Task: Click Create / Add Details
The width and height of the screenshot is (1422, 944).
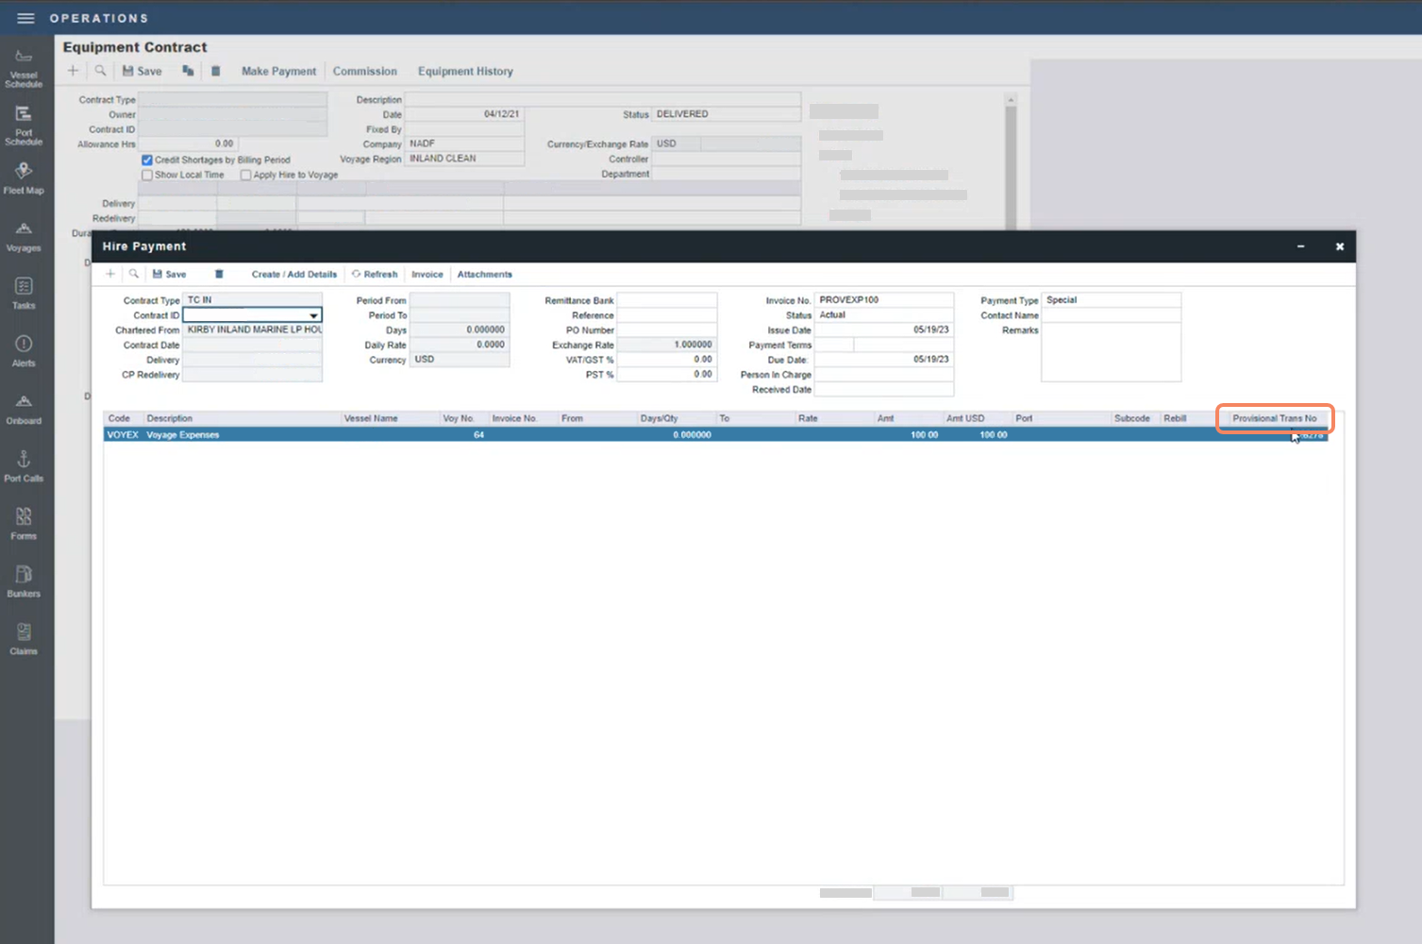Action: 293,274
